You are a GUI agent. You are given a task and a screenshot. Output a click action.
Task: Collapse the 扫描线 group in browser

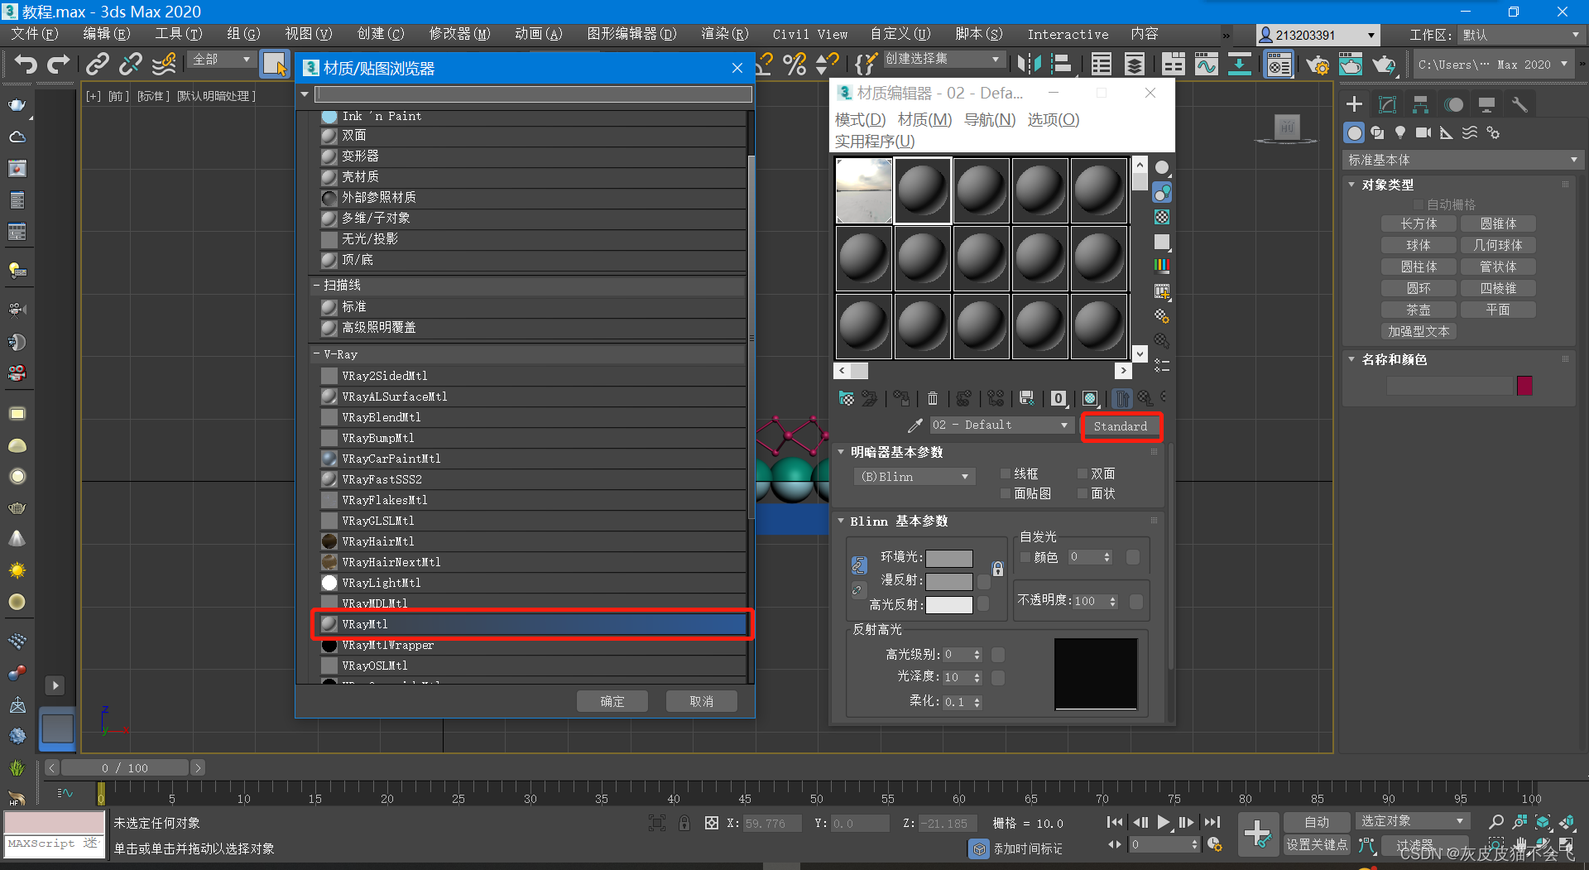click(316, 285)
